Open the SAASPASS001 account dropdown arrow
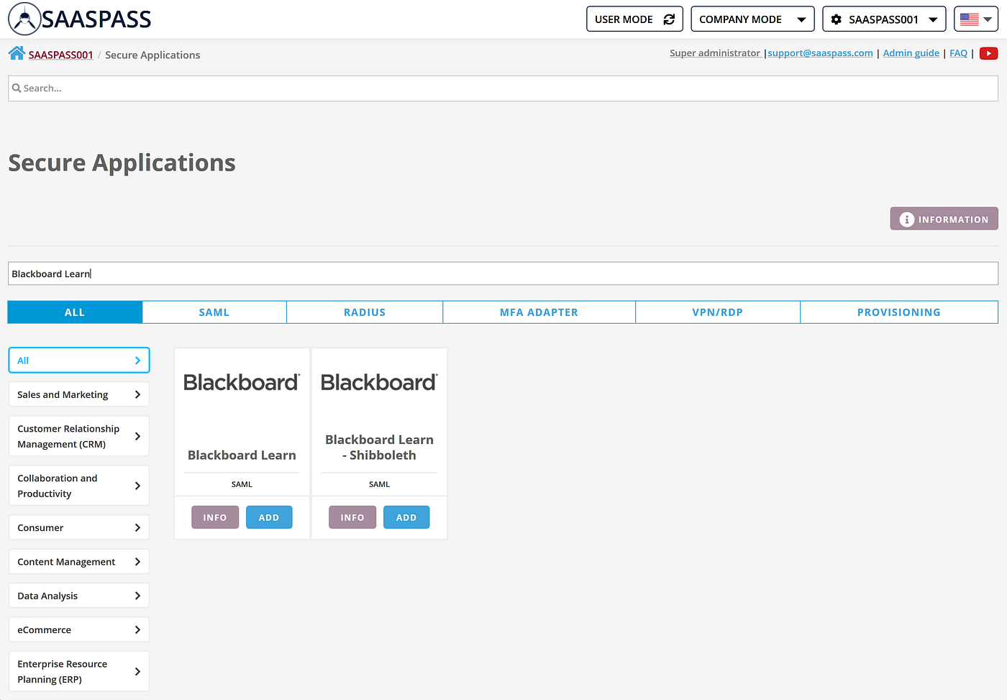1007x700 pixels. click(933, 19)
